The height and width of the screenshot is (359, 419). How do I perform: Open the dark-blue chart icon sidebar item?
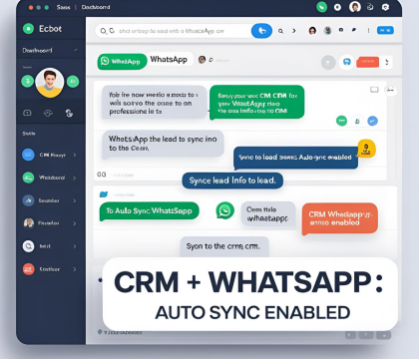point(28,200)
